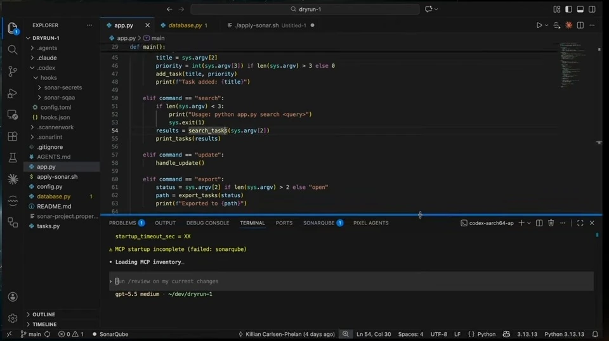Image resolution: width=609 pixels, height=341 pixels.
Task: Focus the Codex prompt input in terminal
Action: click(x=351, y=281)
